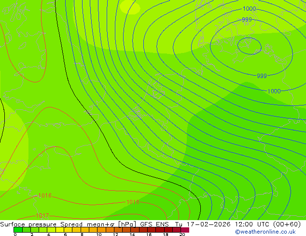Click the "(00+60)" forecast offset text
The height and width of the screenshot is (236, 306).
(x=287, y=224)
